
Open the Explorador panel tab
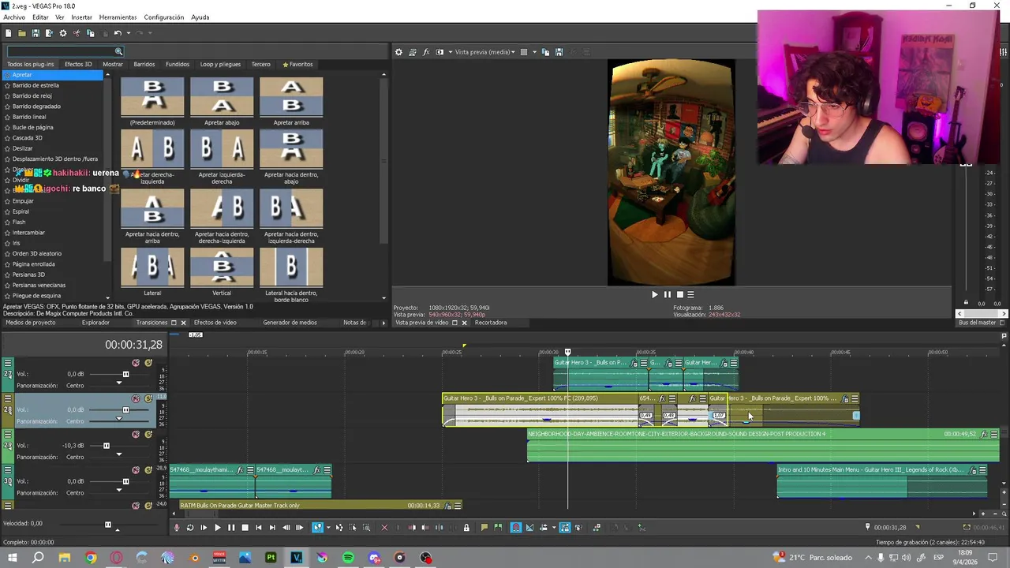pos(95,323)
